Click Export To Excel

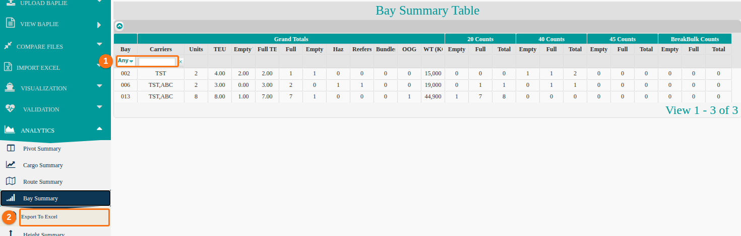tap(65, 217)
